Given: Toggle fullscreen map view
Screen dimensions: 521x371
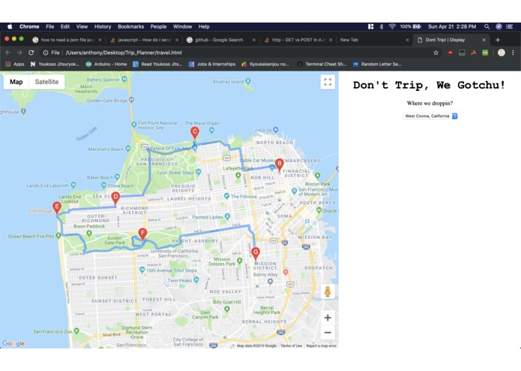Looking at the screenshot, I should point(328,82).
